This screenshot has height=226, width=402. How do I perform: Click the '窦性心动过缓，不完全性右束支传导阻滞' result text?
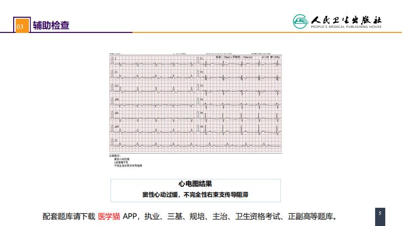pos(195,195)
